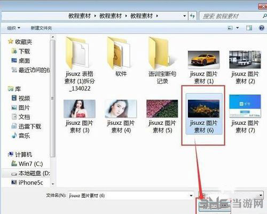Toggle the preview pane icon
Screen dimensions: 267x214
[249, 28]
